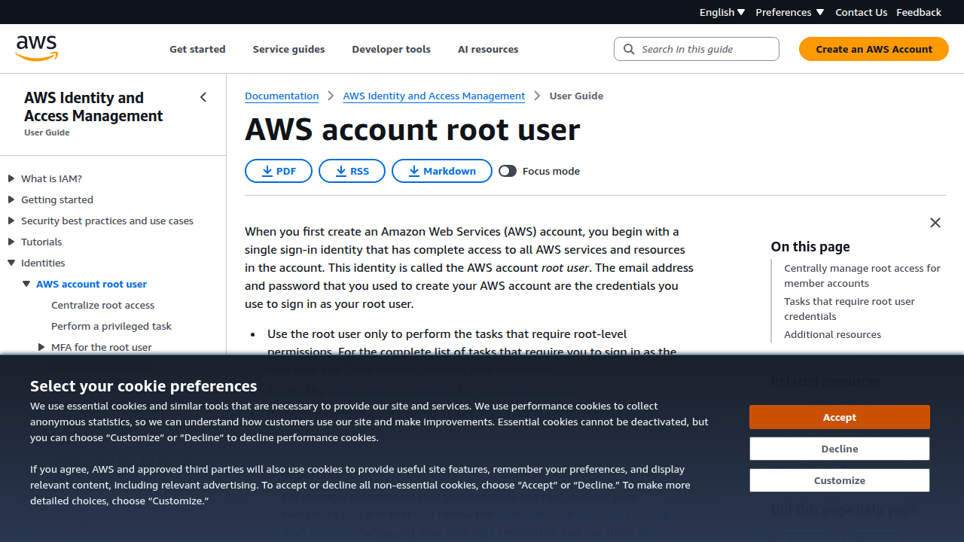
Task: Click the Markdown download icon
Action: pos(413,171)
